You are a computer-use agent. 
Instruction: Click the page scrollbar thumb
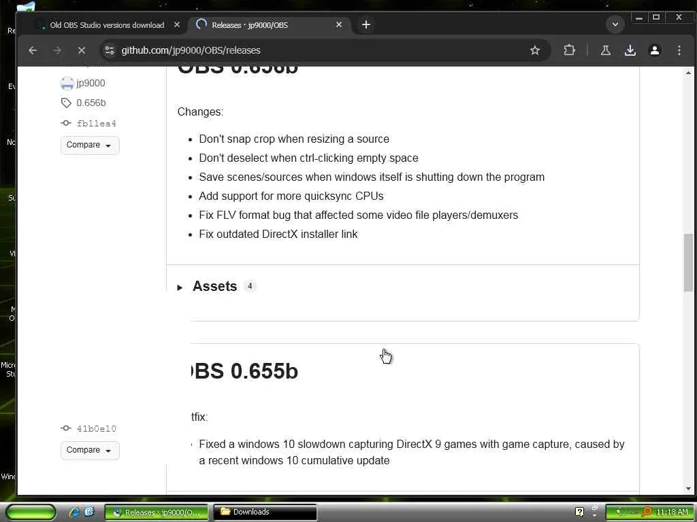tap(688, 262)
